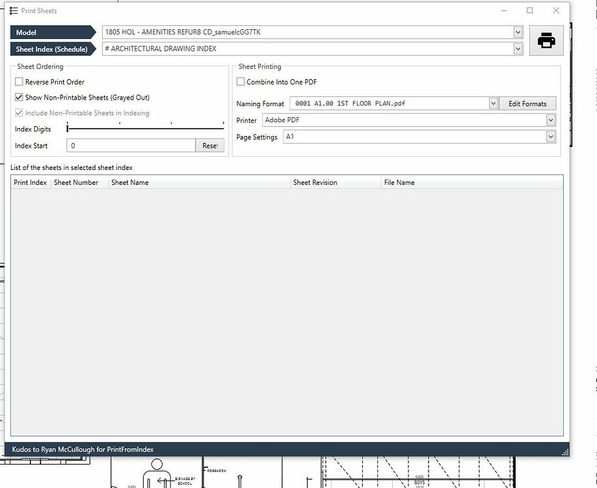
Task: Toggle Include Non-Printable Sheets in Indexing
Action: [18, 114]
